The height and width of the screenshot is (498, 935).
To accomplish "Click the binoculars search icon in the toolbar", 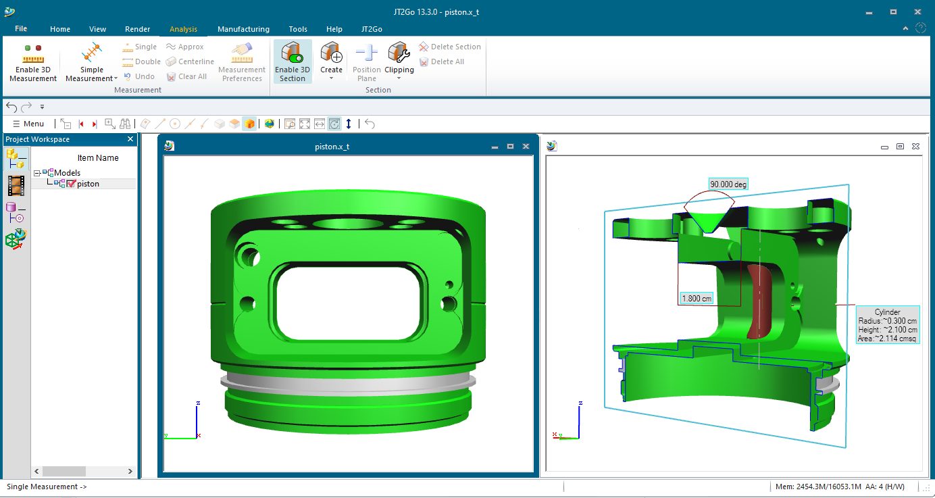I will [x=125, y=124].
